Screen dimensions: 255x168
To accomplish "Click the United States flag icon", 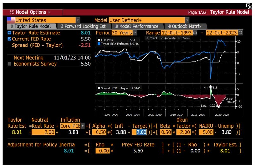I will 10,20.
